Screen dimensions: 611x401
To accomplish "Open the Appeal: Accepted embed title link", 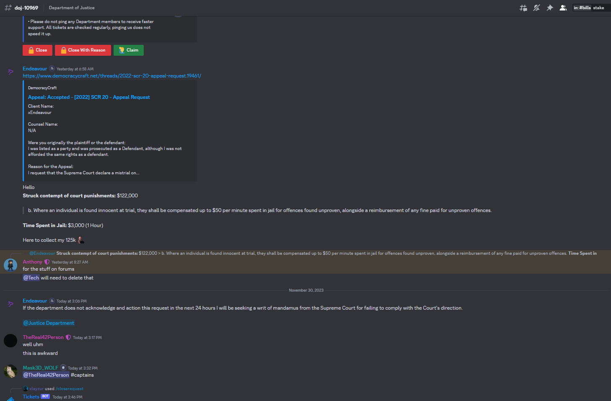I will 89,97.
